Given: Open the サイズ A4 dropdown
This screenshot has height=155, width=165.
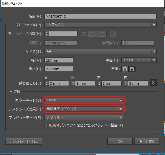Looking at the screenshot, I should [101, 51].
